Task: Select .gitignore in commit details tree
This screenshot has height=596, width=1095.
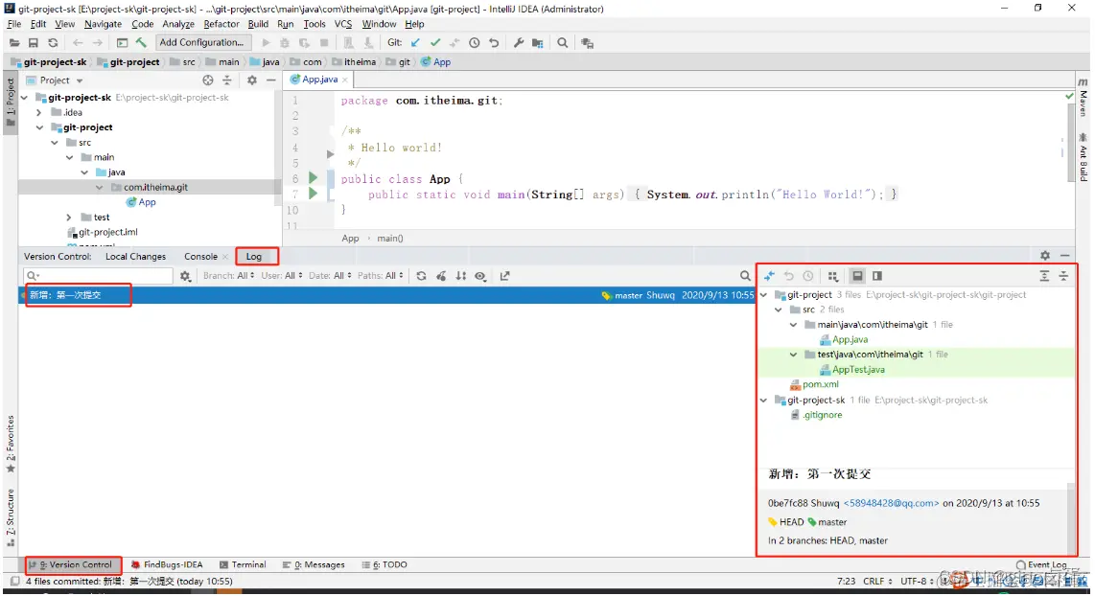Action: 822,415
